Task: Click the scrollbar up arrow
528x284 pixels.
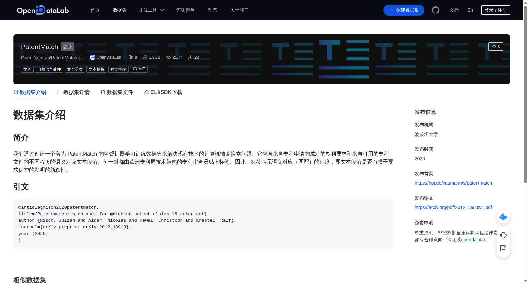Action: click(x=525, y=3)
